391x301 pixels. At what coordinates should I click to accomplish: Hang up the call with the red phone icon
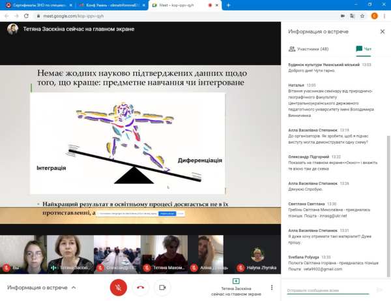[x=140, y=287]
